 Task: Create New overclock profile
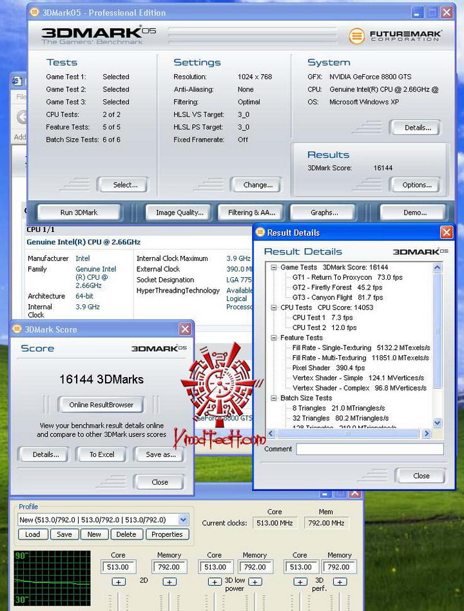[x=94, y=534]
